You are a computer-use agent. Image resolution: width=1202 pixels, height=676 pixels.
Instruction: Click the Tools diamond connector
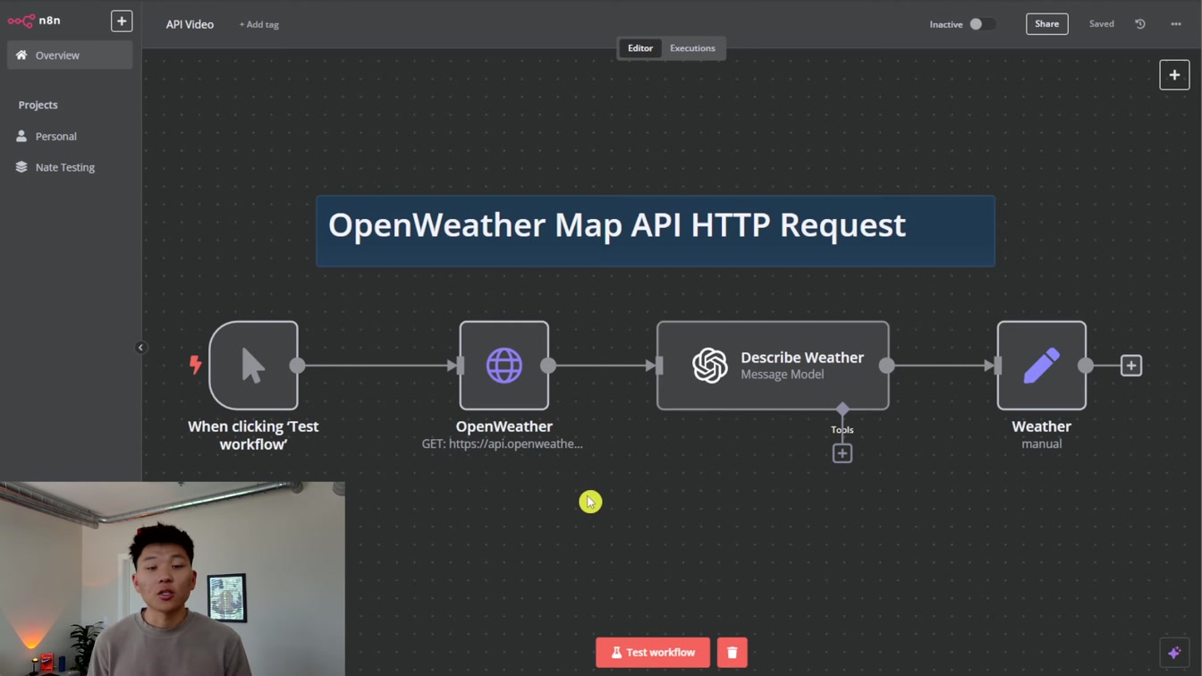point(842,410)
